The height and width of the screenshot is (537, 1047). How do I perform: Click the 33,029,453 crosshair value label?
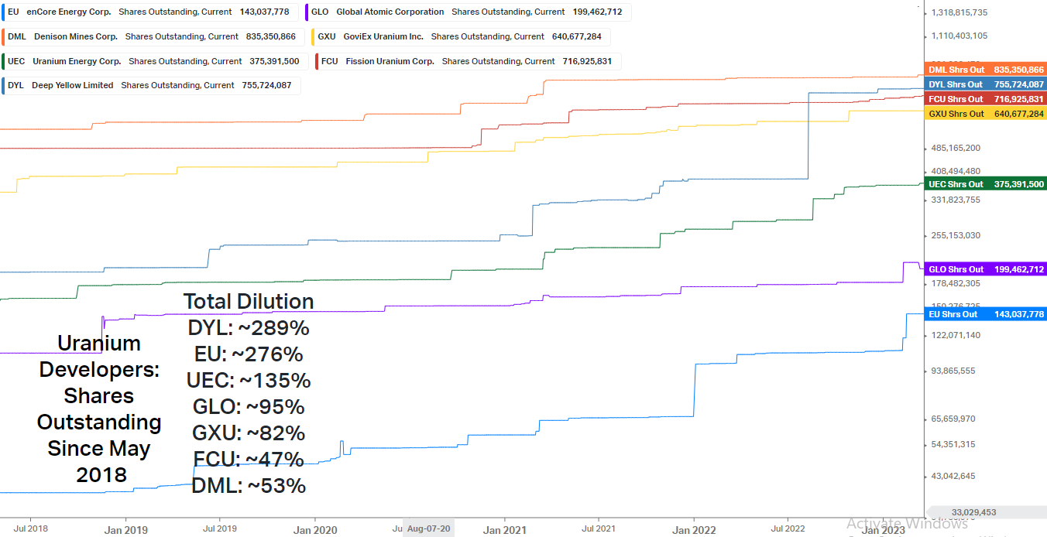974,512
